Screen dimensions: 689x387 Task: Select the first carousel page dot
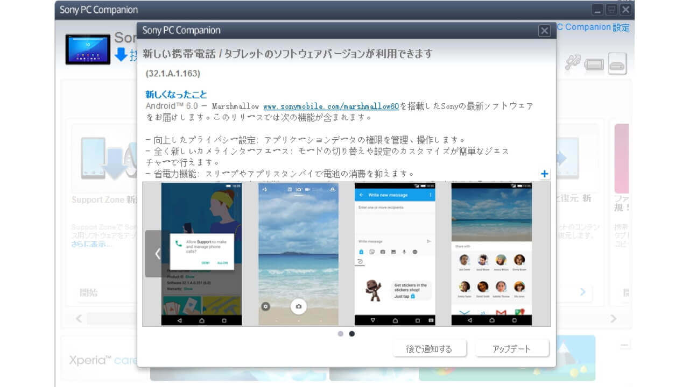341,333
